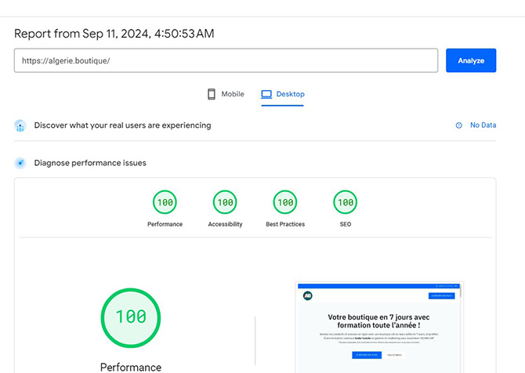Screen dimensions: 525x373
Task: Click the AB logo in page preview
Action: (x=306, y=295)
